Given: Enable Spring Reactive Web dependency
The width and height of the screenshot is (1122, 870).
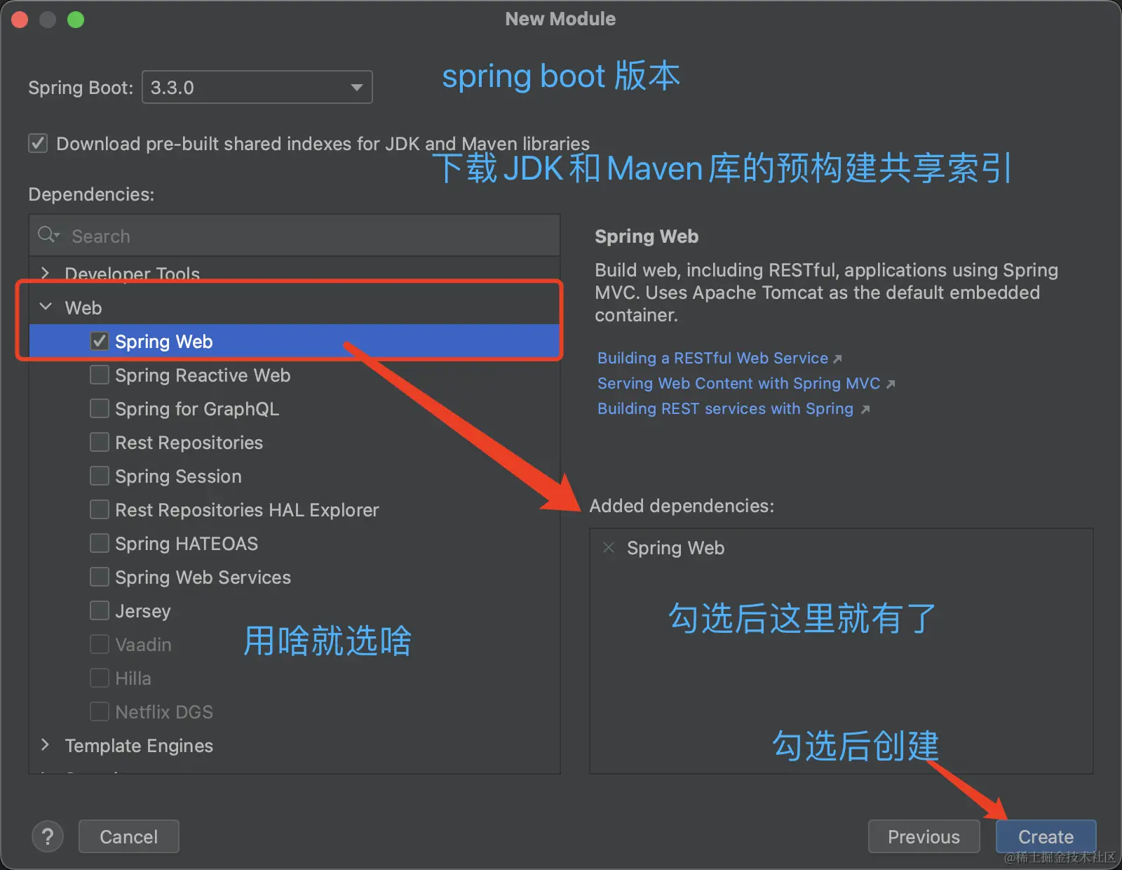Looking at the screenshot, I should 100,375.
